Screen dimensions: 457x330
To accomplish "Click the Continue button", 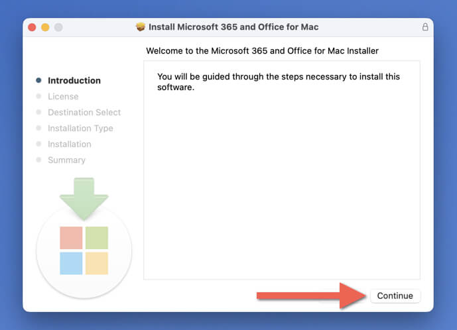I will point(395,296).
